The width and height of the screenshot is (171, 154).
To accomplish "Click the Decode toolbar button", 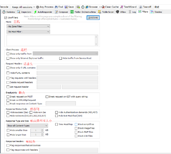I will point(4,7).
